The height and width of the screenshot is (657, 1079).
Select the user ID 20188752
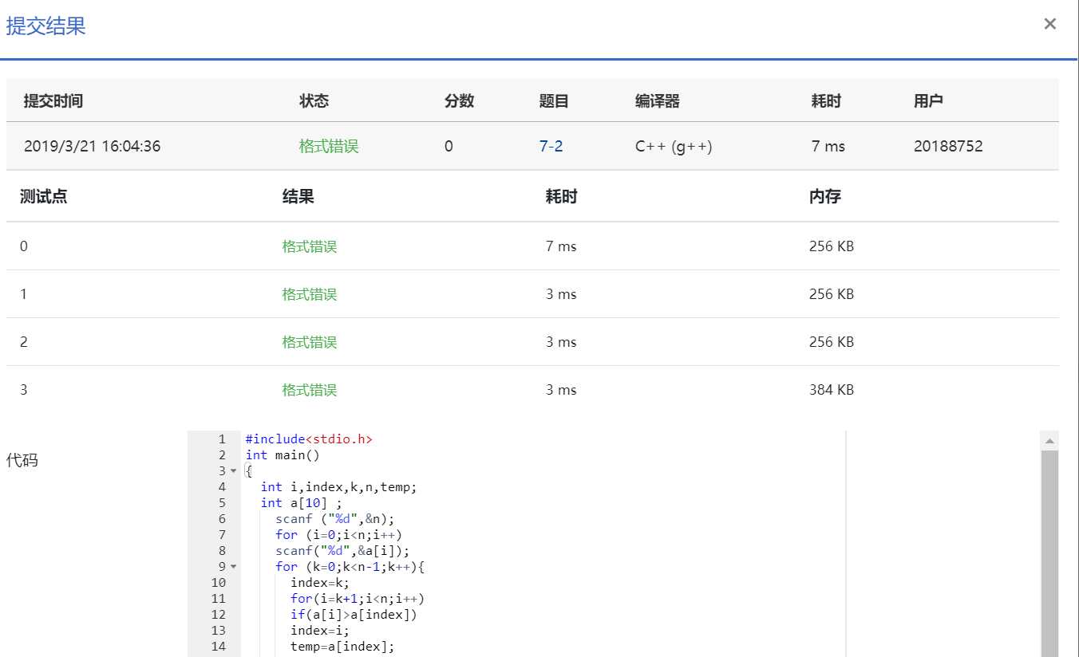(948, 146)
